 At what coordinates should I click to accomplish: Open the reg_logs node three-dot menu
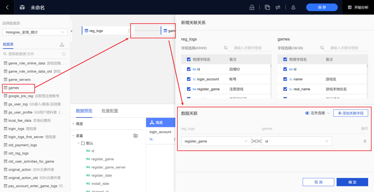(129, 30)
